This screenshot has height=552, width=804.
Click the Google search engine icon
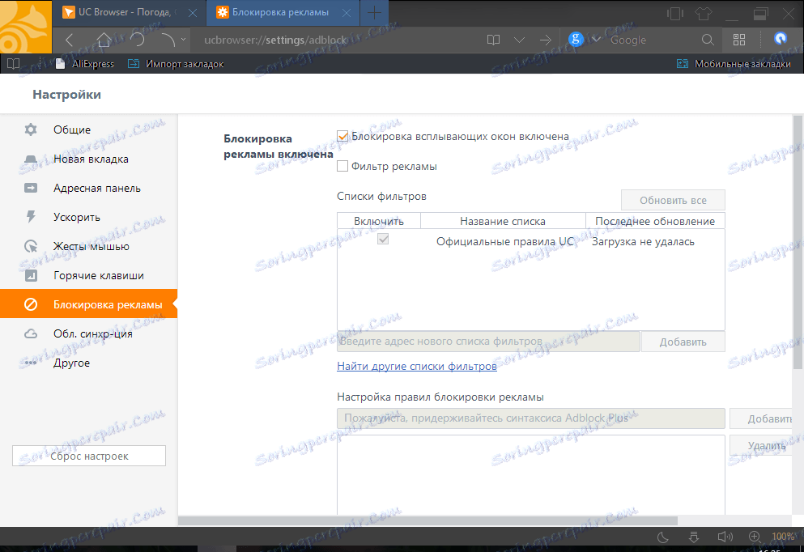click(576, 39)
